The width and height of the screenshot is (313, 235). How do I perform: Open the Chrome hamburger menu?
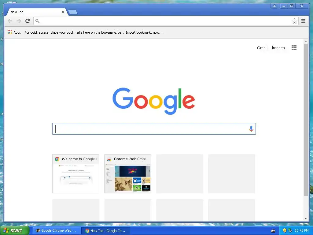pos(303,21)
